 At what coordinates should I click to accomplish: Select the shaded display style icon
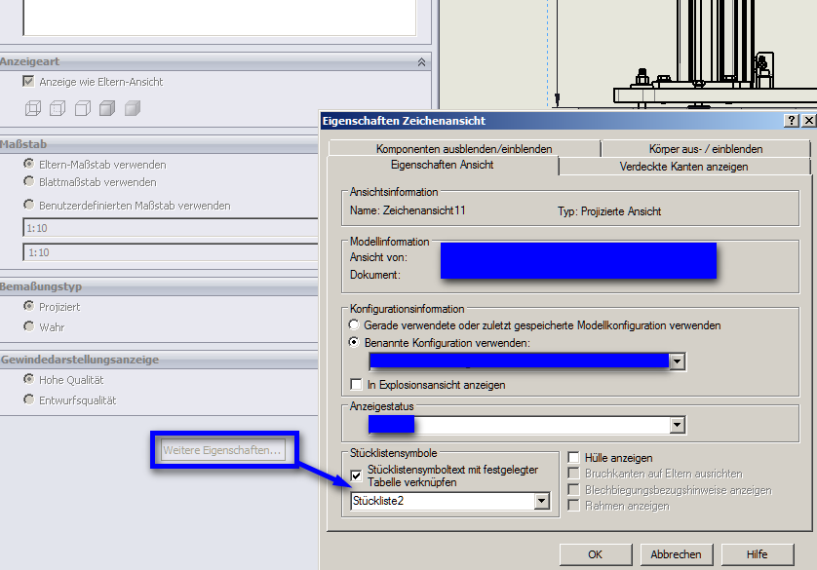(133, 108)
